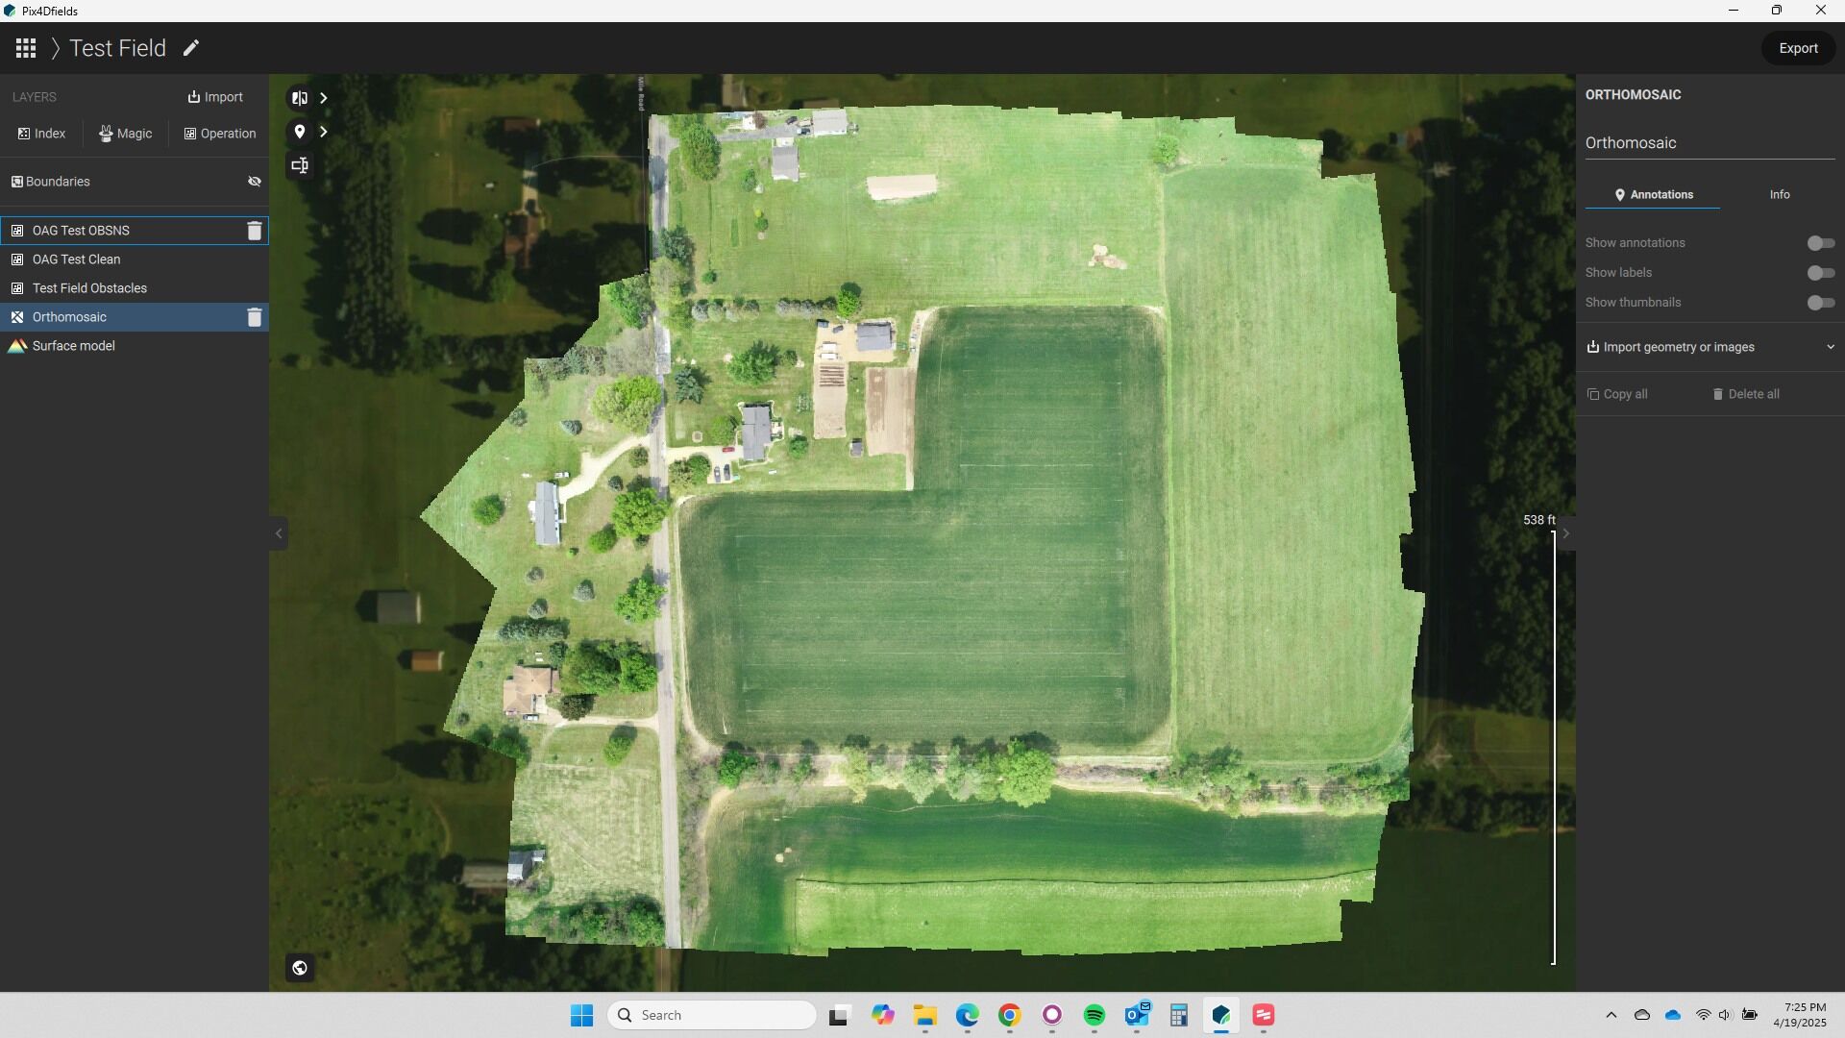Click the split-view comparison tool icon
Viewport: 1845px width, 1038px height.
coord(300,98)
